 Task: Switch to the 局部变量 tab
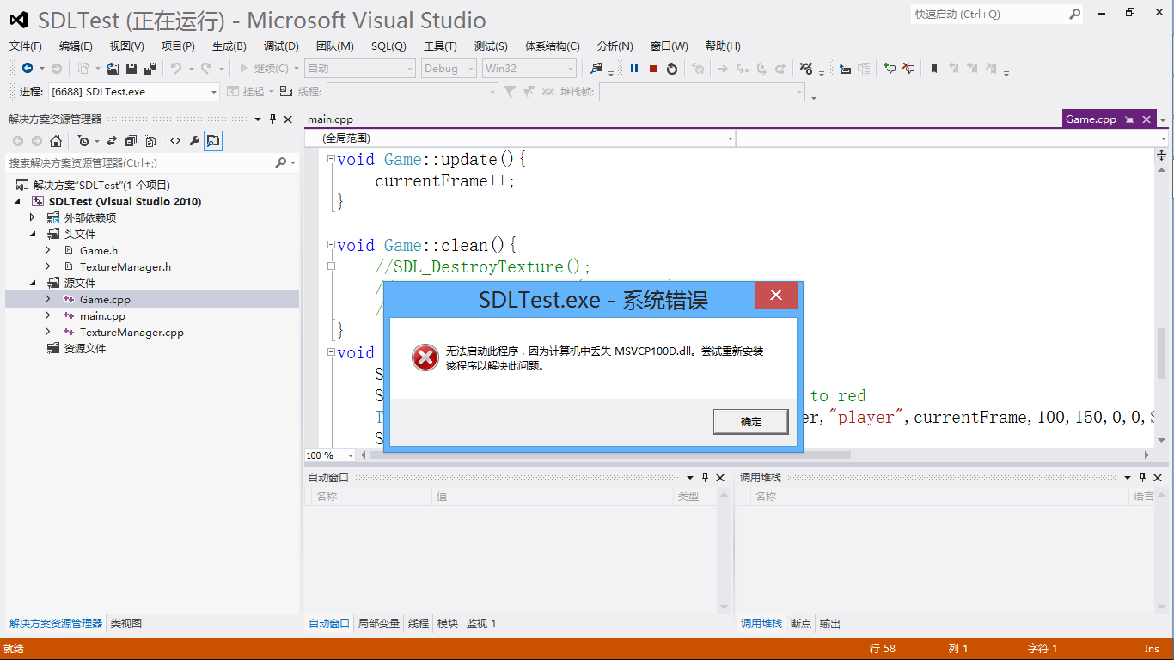pyautogui.click(x=379, y=624)
